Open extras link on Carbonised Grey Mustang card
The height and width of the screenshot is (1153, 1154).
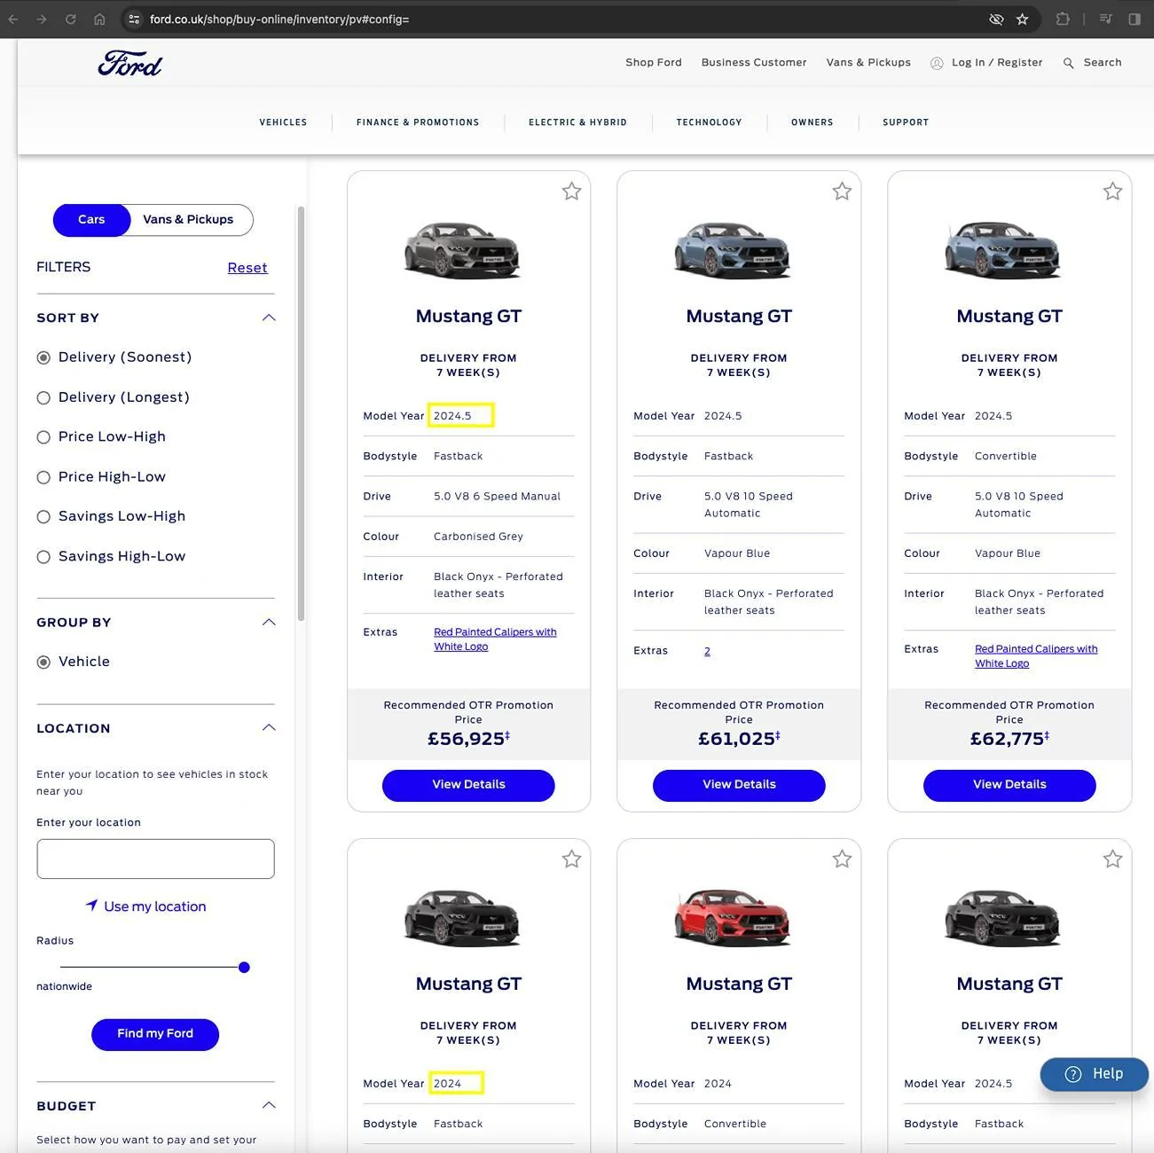click(x=495, y=639)
